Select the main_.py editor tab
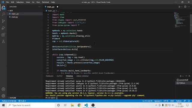 tap(51, 7)
